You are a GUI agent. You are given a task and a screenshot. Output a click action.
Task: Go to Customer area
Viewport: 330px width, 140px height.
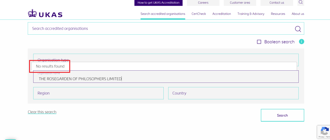click(240, 3)
